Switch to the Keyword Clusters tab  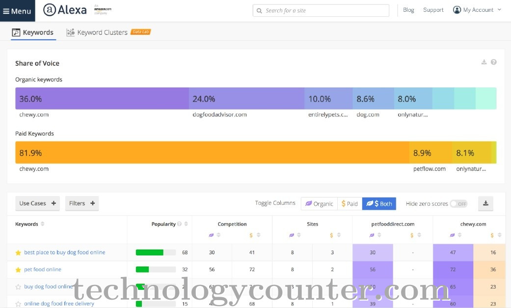click(102, 32)
